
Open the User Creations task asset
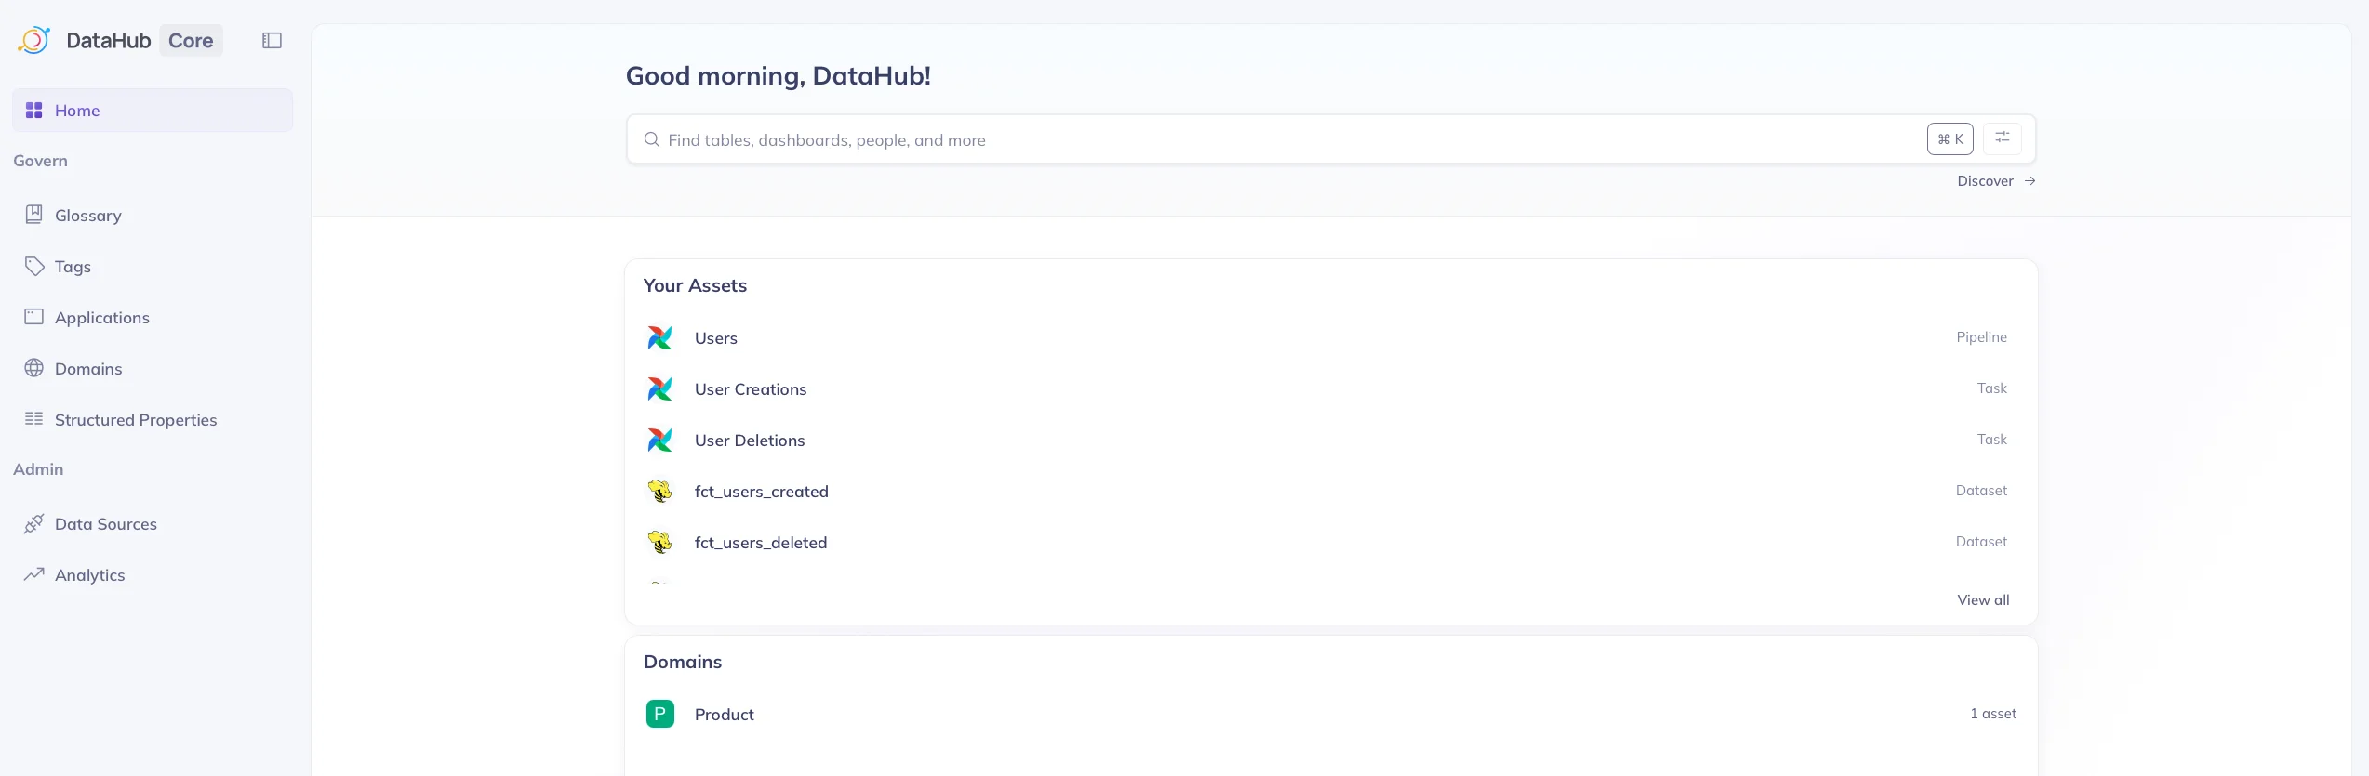tap(1331, 388)
